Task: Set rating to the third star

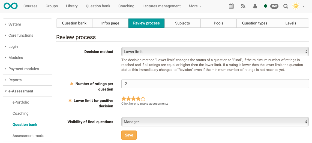Action: (x=134, y=99)
